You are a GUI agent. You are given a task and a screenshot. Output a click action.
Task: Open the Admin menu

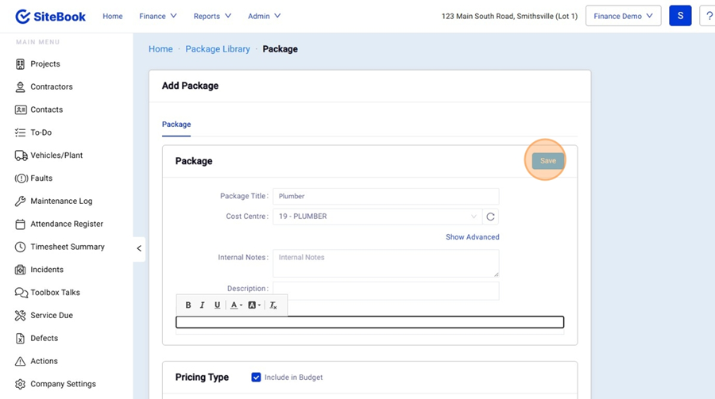[x=264, y=16]
